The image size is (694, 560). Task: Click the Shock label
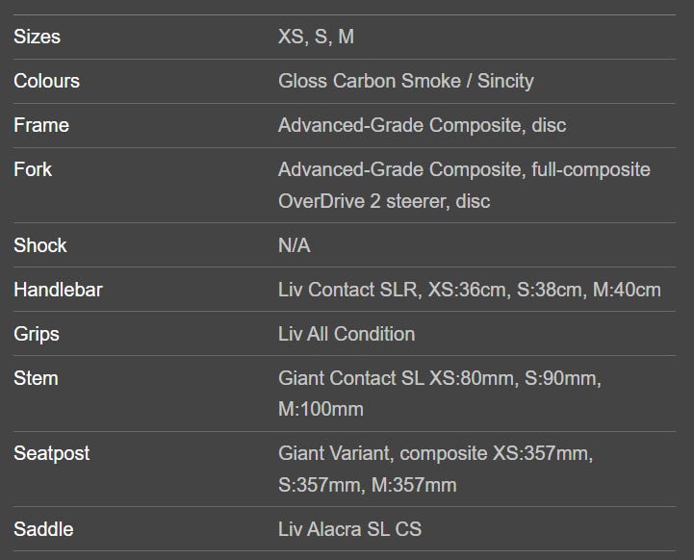pyautogui.click(x=40, y=245)
